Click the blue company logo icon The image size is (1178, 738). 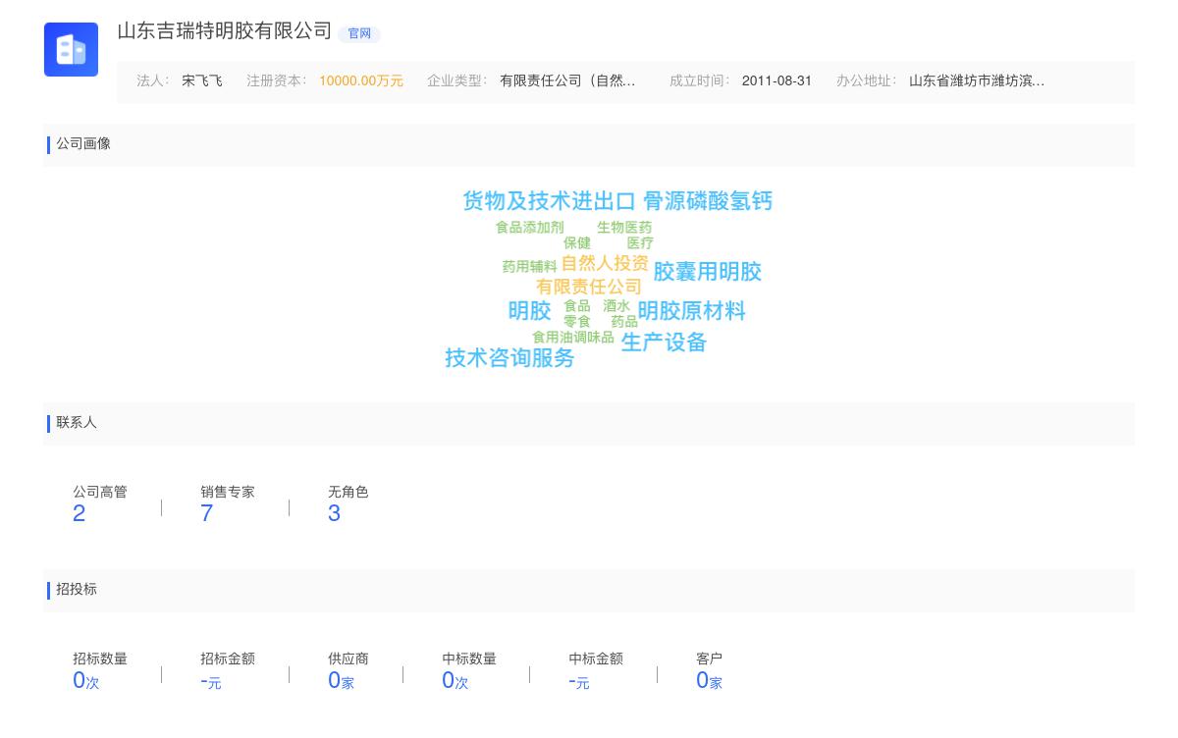(71, 49)
